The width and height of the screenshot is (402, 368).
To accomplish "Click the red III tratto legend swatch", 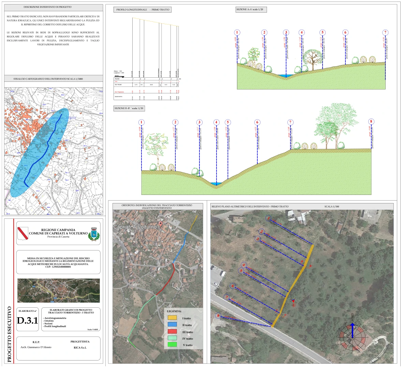I will [x=173, y=332].
